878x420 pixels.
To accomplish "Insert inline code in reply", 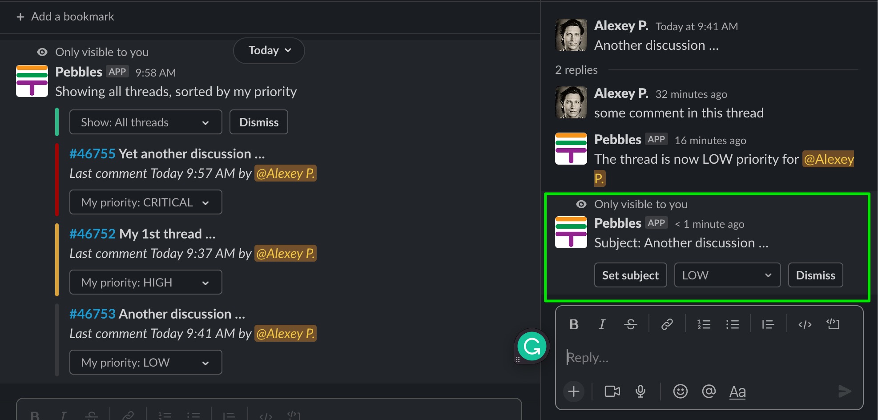I will (805, 324).
